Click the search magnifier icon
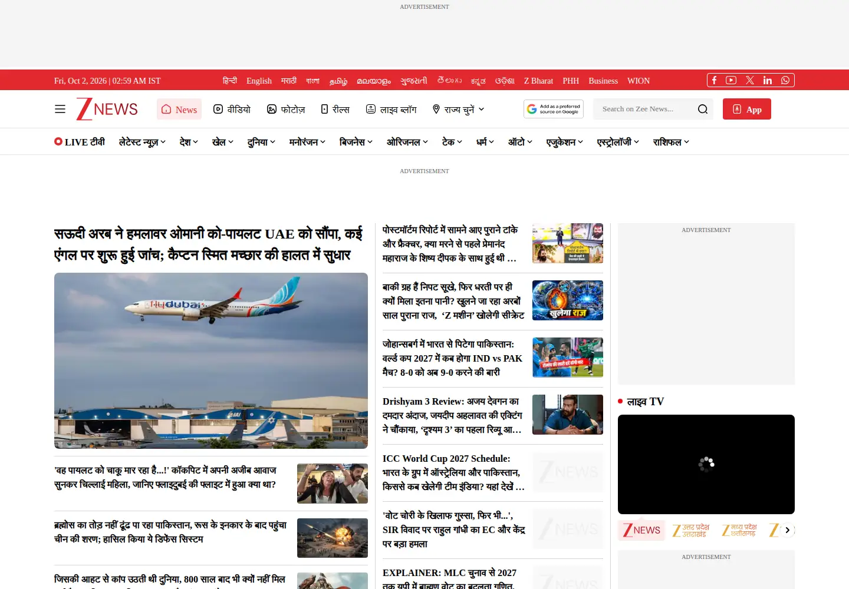The width and height of the screenshot is (849, 589). point(703,109)
